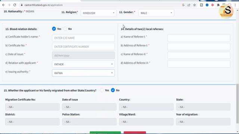Image resolution: width=239 pixels, height=134 pixels.
Task: Click migration Date of Issue field
Action: pos(89,107)
